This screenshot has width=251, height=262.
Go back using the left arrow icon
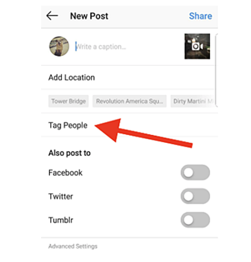52,16
